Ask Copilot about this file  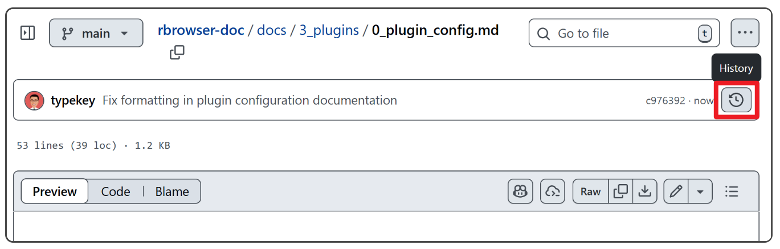click(x=520, y=191)
